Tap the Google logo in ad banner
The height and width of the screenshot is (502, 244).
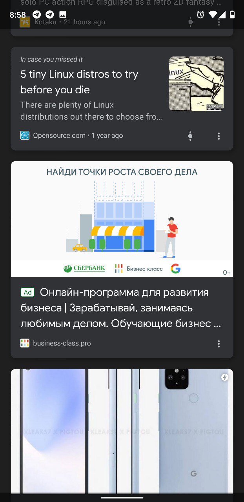(x=175, y=269)
